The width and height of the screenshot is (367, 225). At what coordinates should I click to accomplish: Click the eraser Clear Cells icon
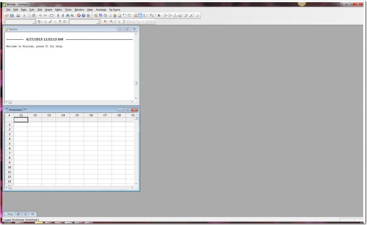(x=197, y=15)
